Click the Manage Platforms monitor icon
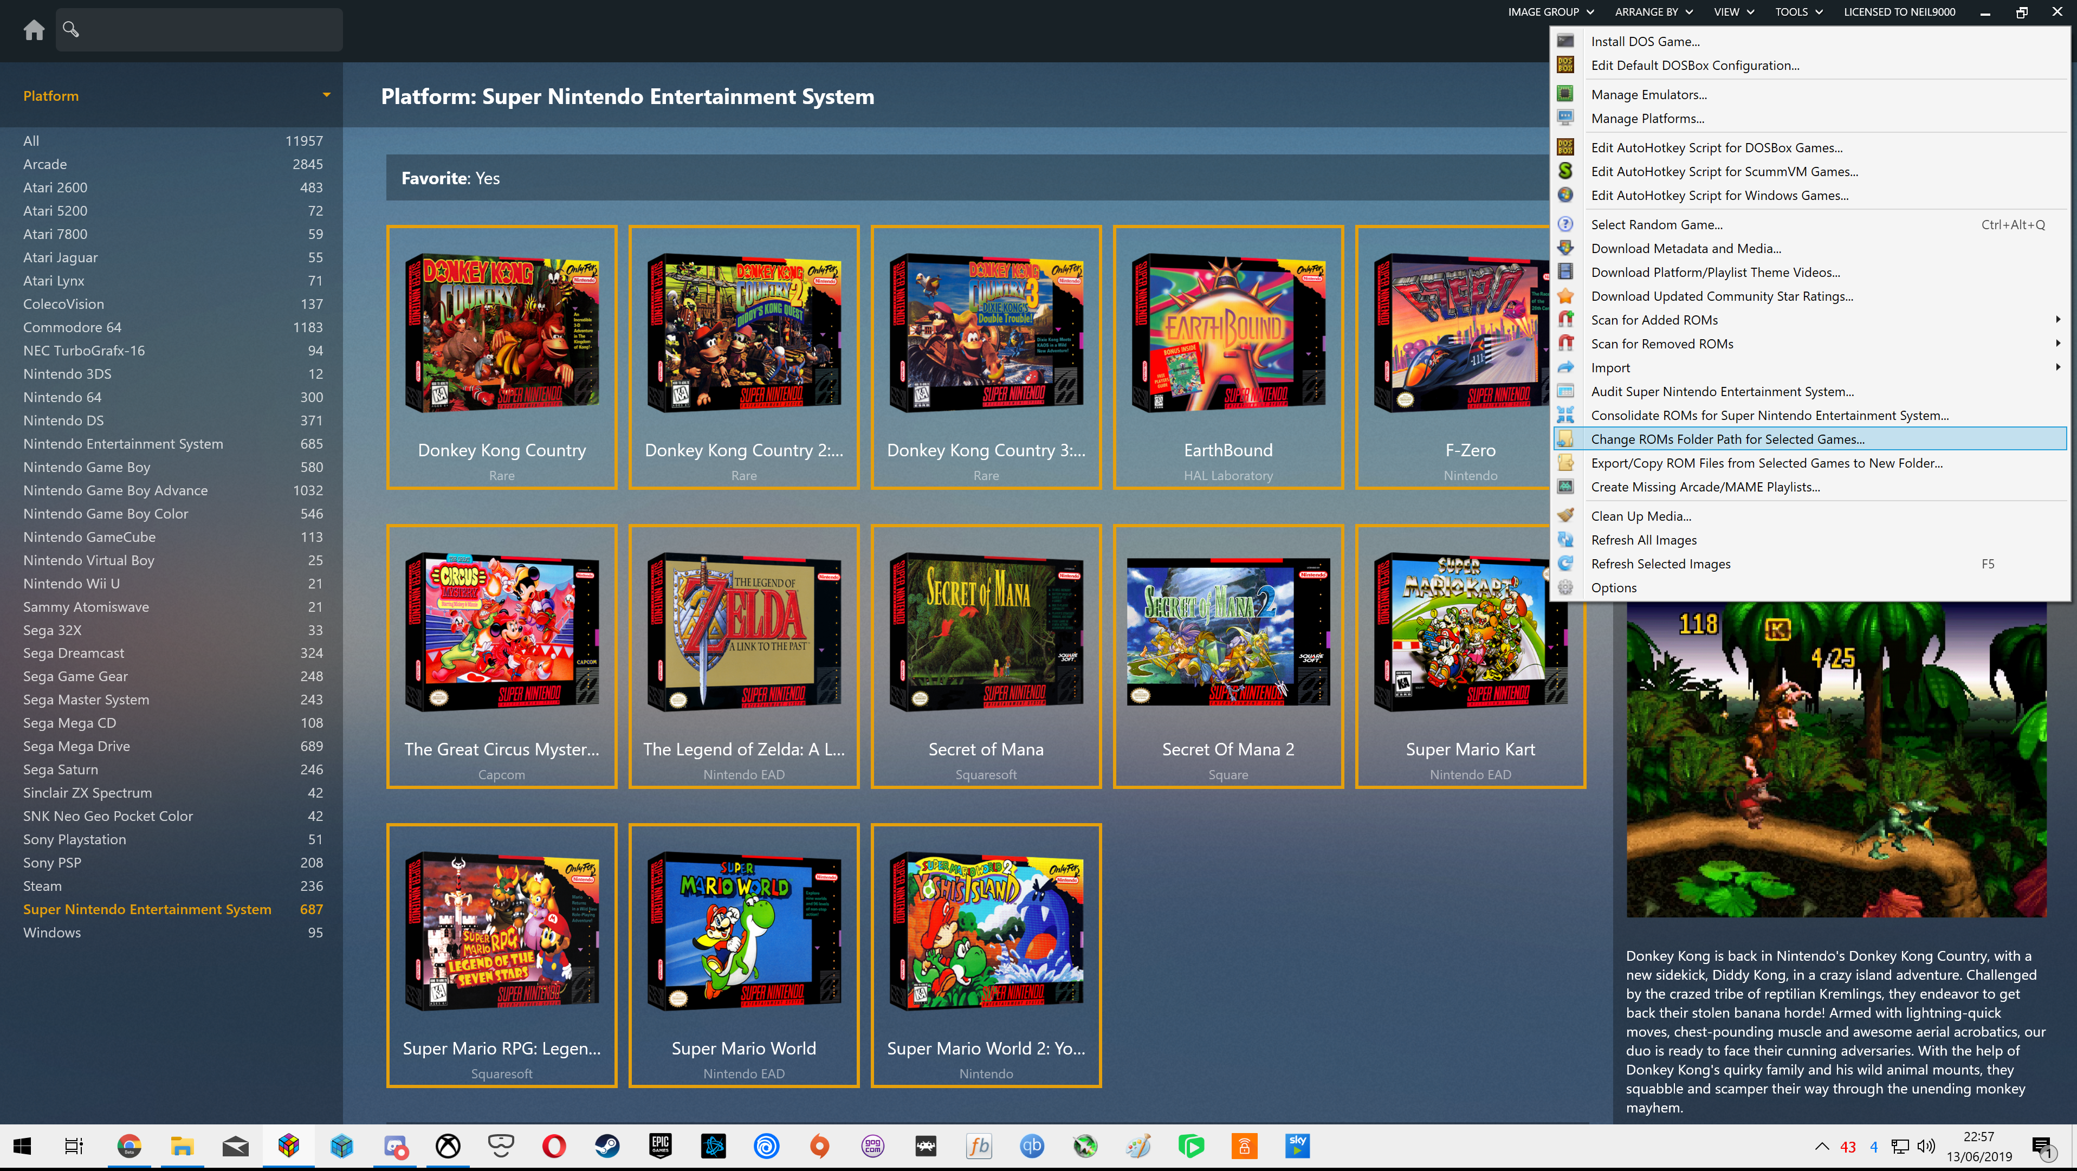Image resolution: width=2077 pixels, height=1171 pixels. click(x=1565, y=119)
